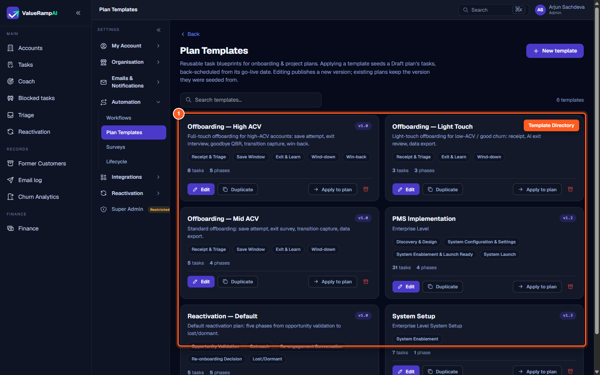600x375 pixels.
Task: Edit Offboarding — High ACV template
Action: 201,190
